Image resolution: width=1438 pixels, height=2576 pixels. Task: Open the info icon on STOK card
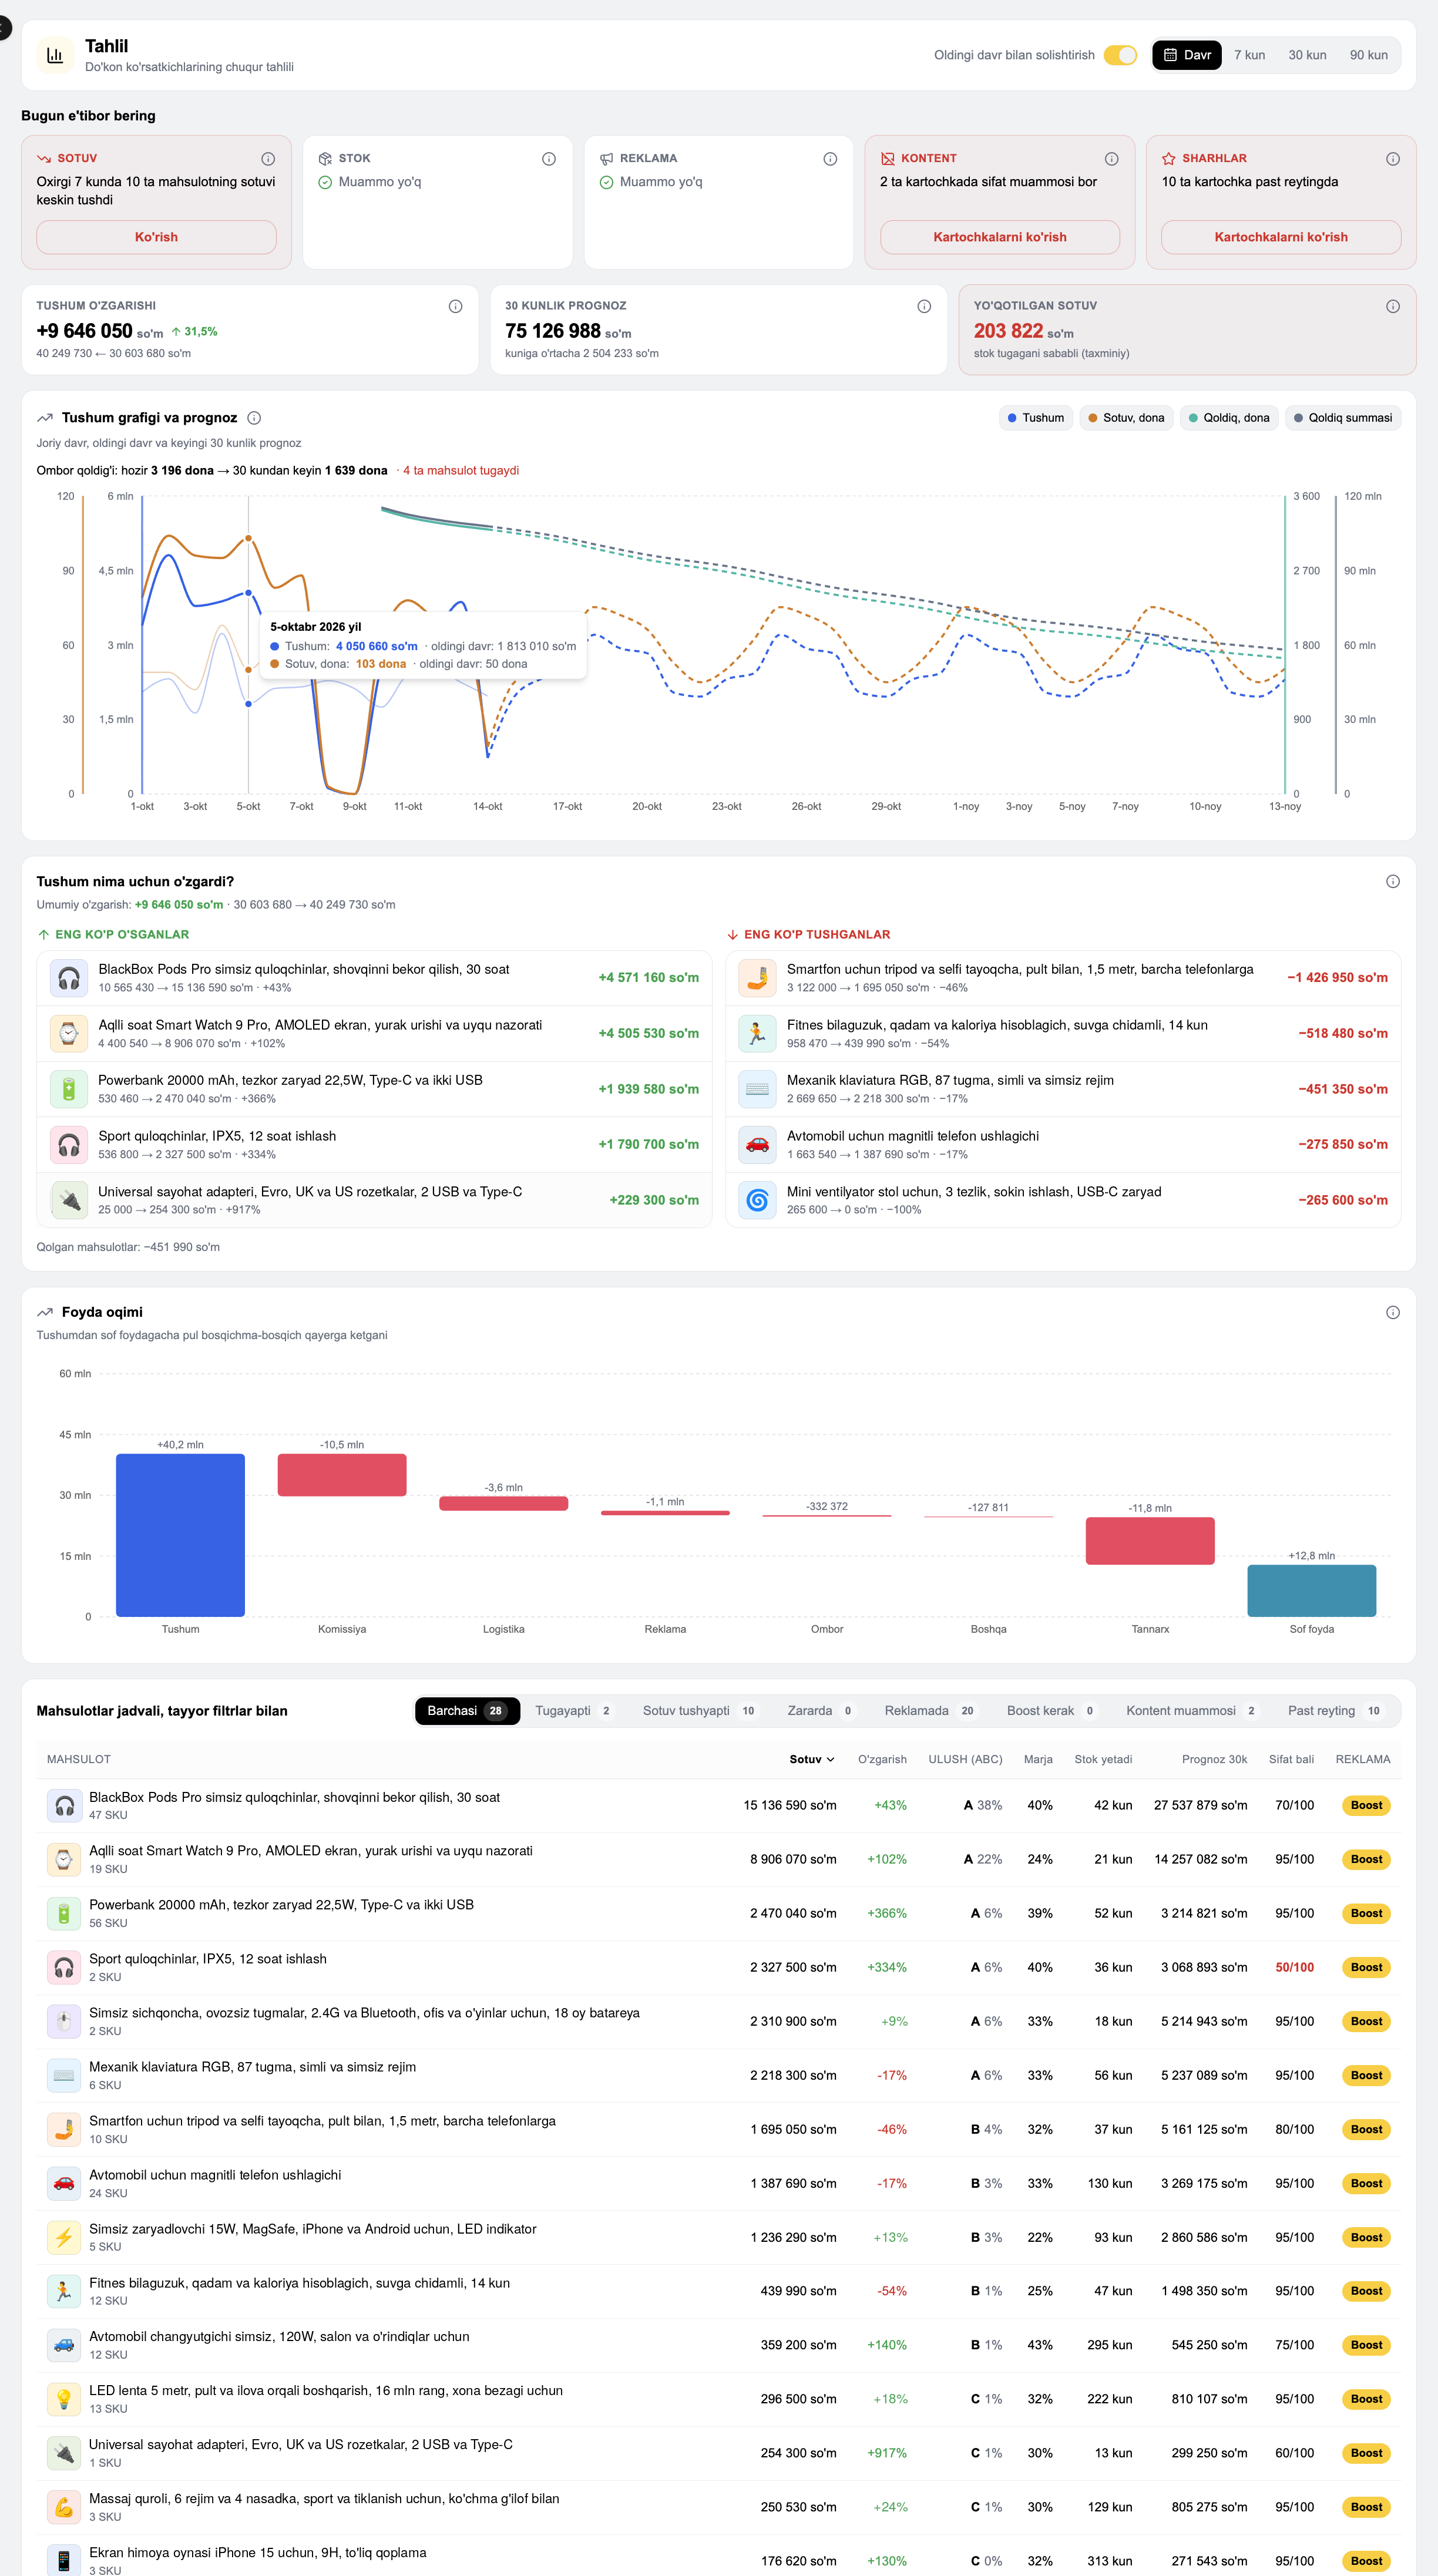(x=549, y=159)
